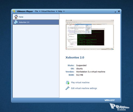Expand the dropdown arrow next to Virtual Machine

(x=56, y=11)
